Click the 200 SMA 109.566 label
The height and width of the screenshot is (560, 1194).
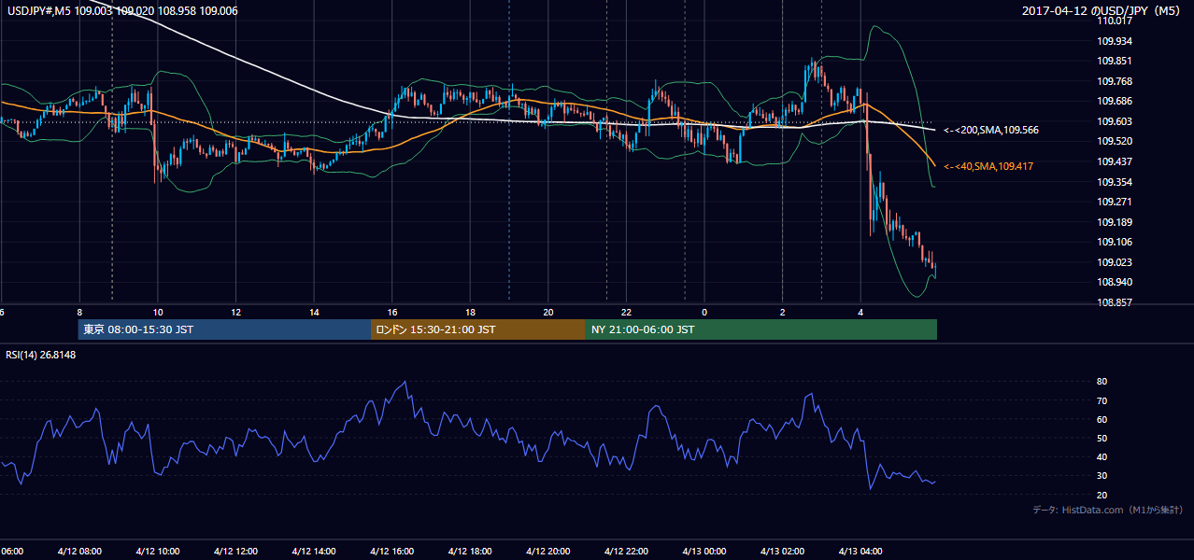[x=989, y=131]
